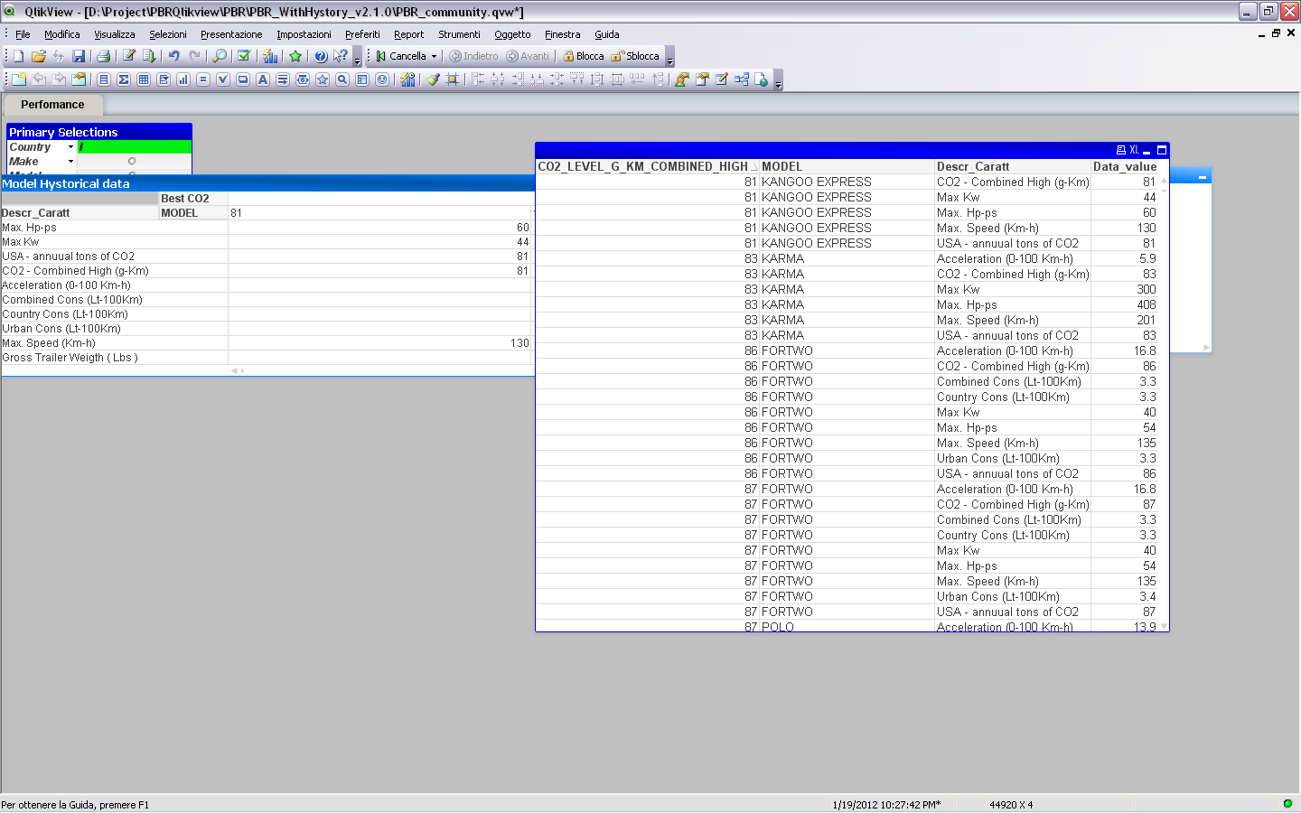Open dropdown arrow next to Cancella

(x=434, y=56)
